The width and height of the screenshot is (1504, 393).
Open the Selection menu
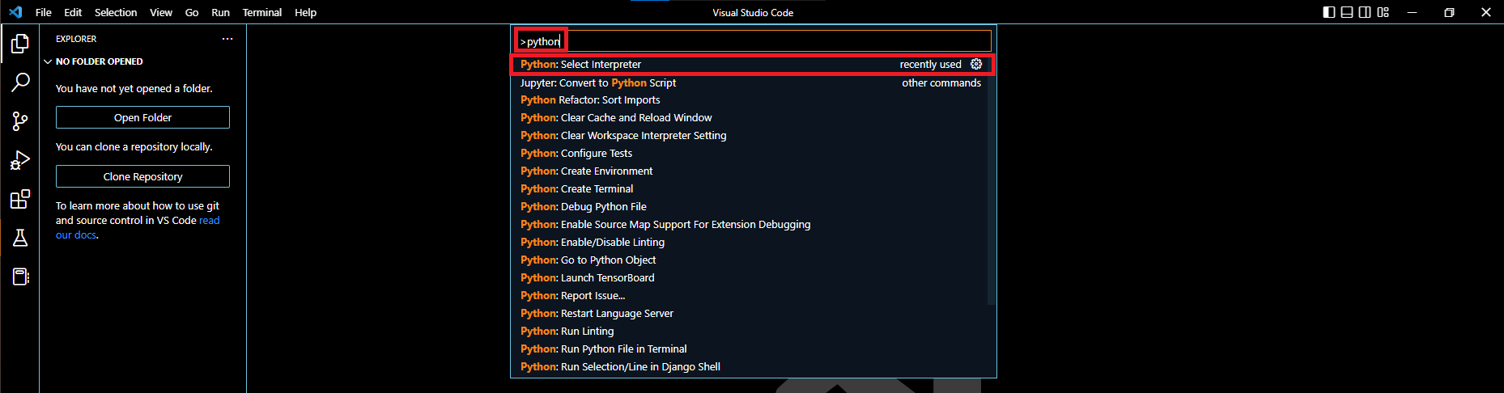click(116, 12)
